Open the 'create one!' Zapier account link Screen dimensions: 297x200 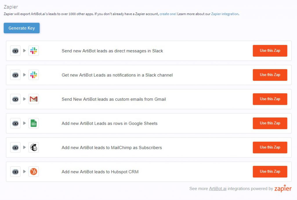click(168, 14)
